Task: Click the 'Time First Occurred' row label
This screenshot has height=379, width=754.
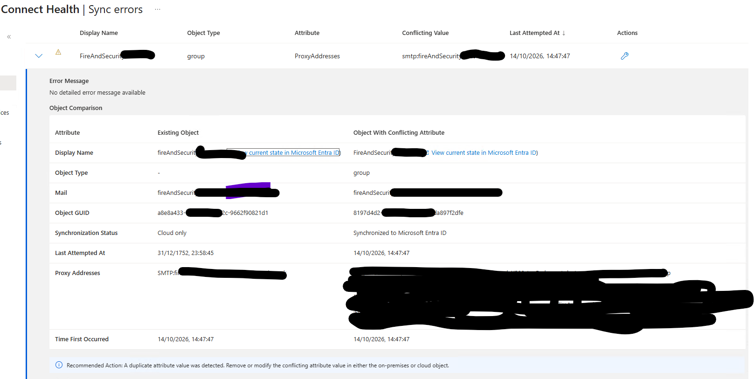Action: point(82,339)
